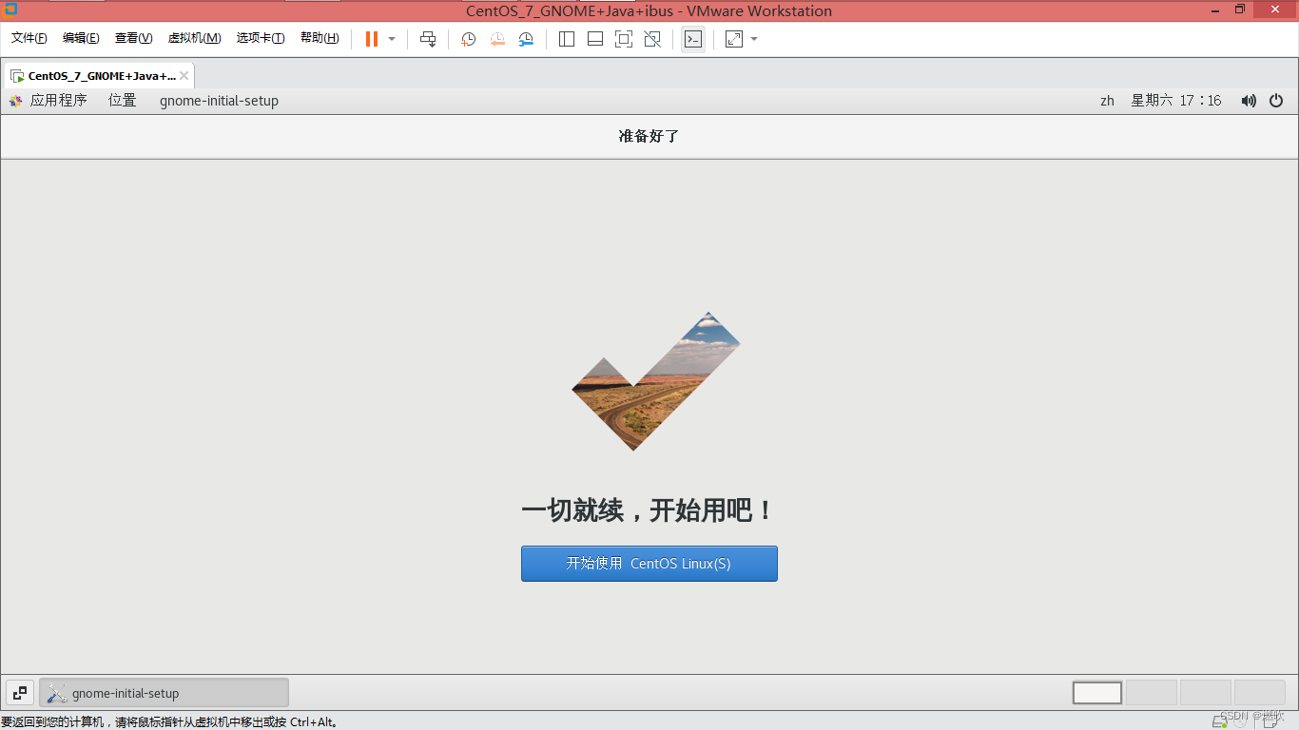
Task: Click the stretch guest display icon
Action: pyautogui.click(x=734, y=39)
